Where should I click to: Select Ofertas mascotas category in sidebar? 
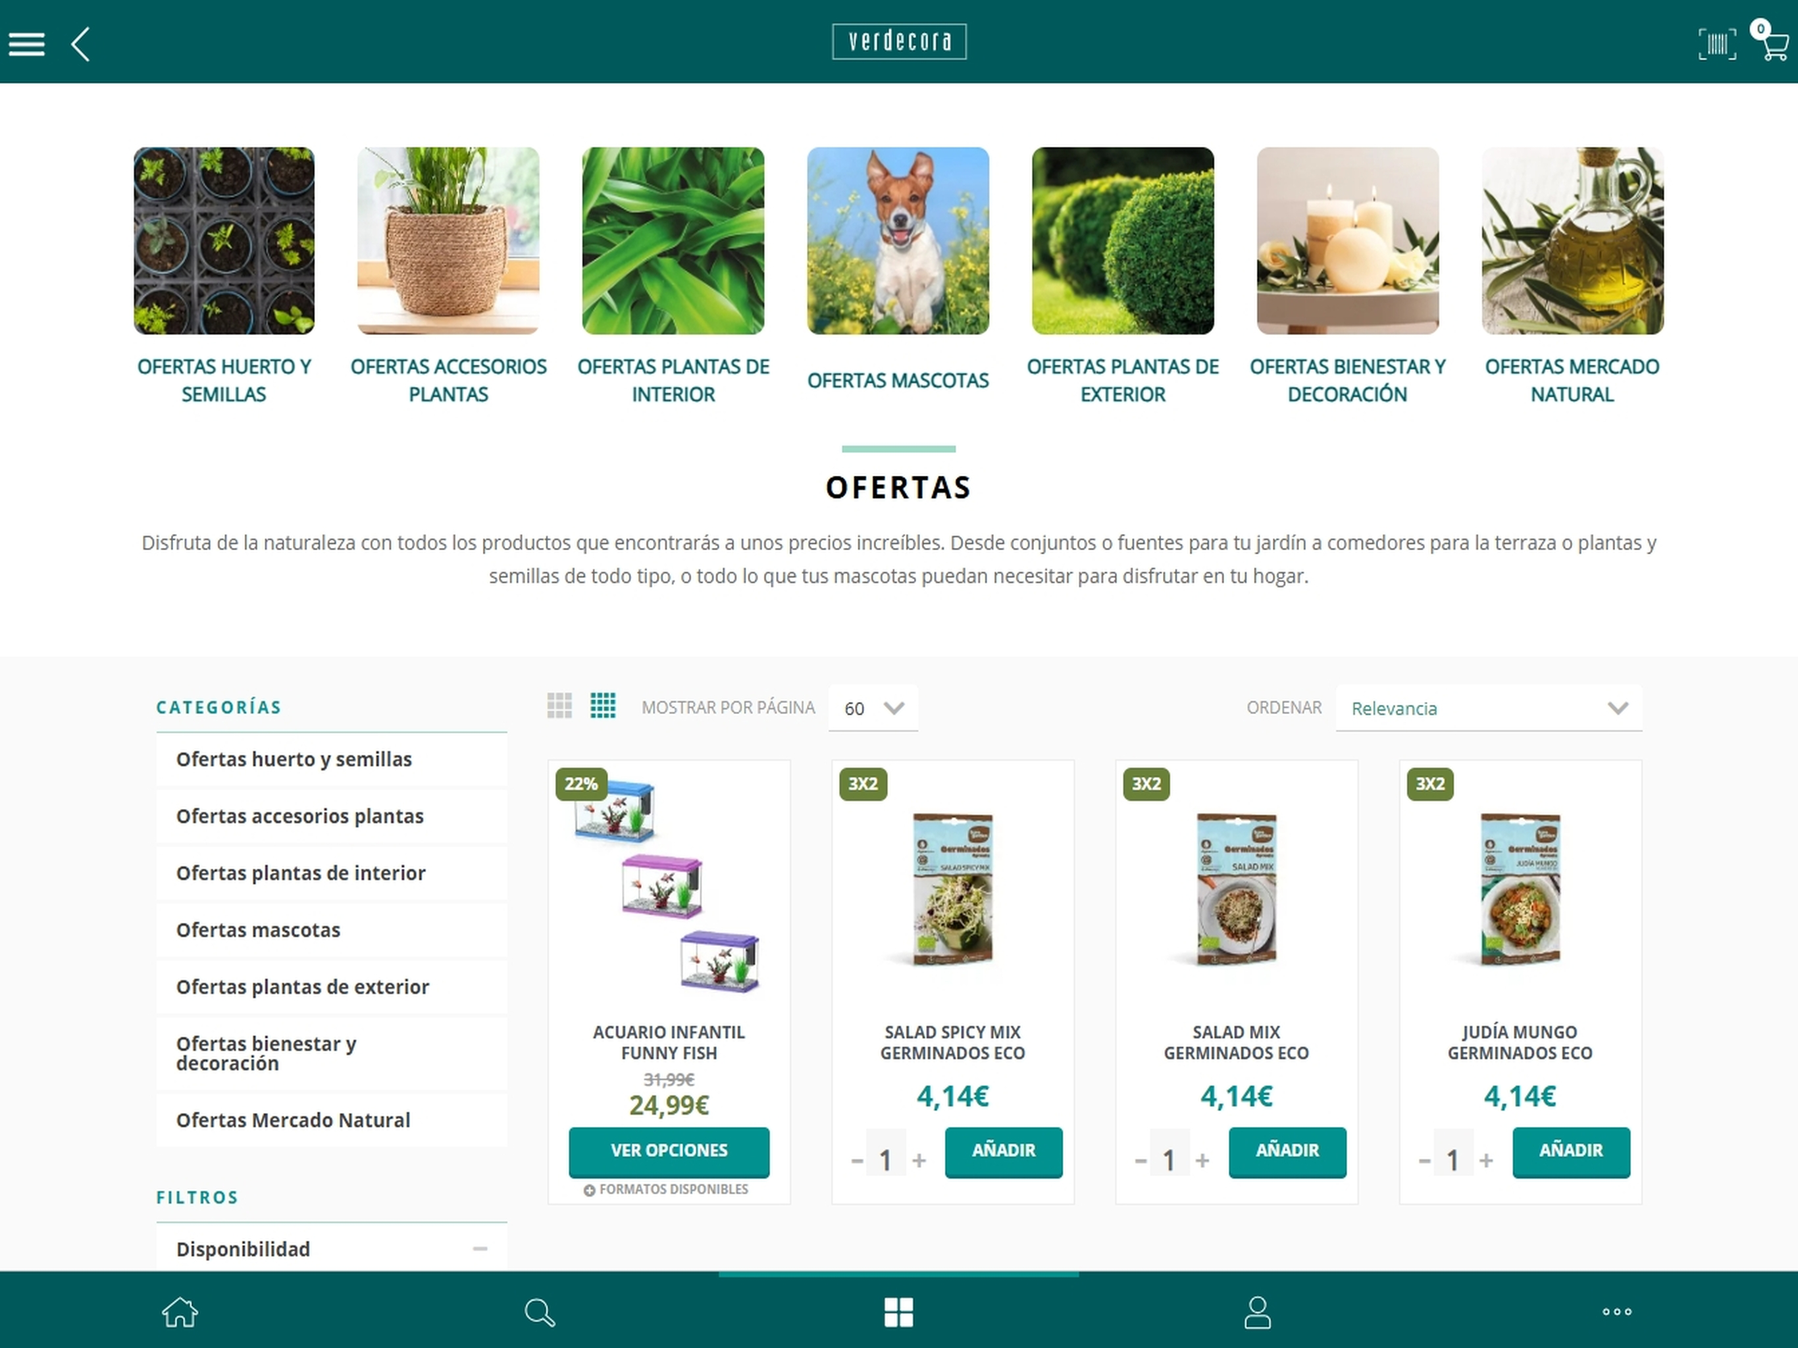pyautogui.click(x=332, y=930)
